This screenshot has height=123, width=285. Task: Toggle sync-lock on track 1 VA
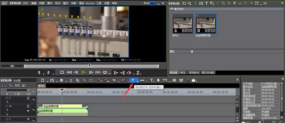point(34,110)
